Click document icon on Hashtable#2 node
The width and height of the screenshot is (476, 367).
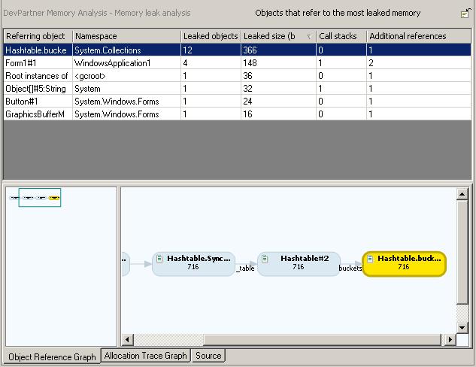265,259
